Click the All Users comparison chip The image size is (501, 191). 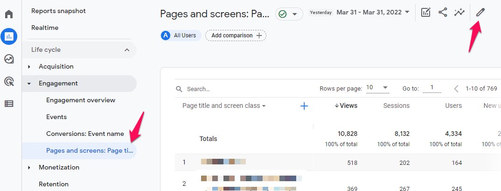181,35
